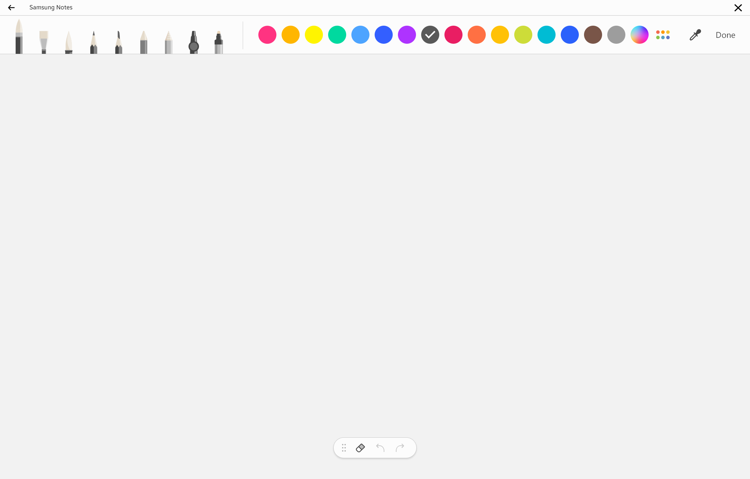The width and height of the screenshot is (750, 479).
Task: Click the undo arrow
Action: pyautogui.click(x=380, y=448)
